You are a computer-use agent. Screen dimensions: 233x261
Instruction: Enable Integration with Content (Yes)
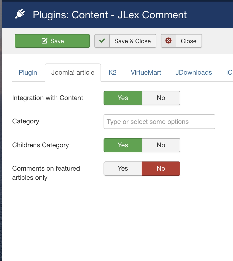click(123, 98)
